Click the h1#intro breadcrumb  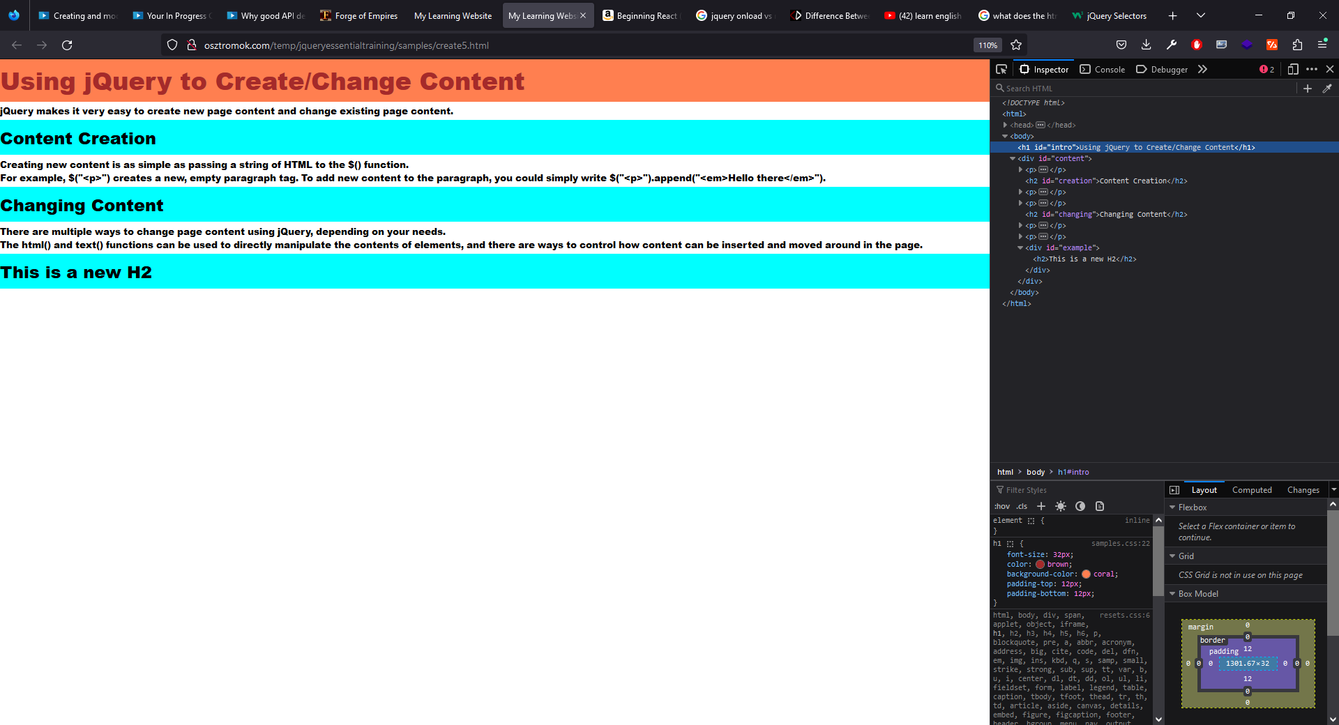tap(1073, 472)
